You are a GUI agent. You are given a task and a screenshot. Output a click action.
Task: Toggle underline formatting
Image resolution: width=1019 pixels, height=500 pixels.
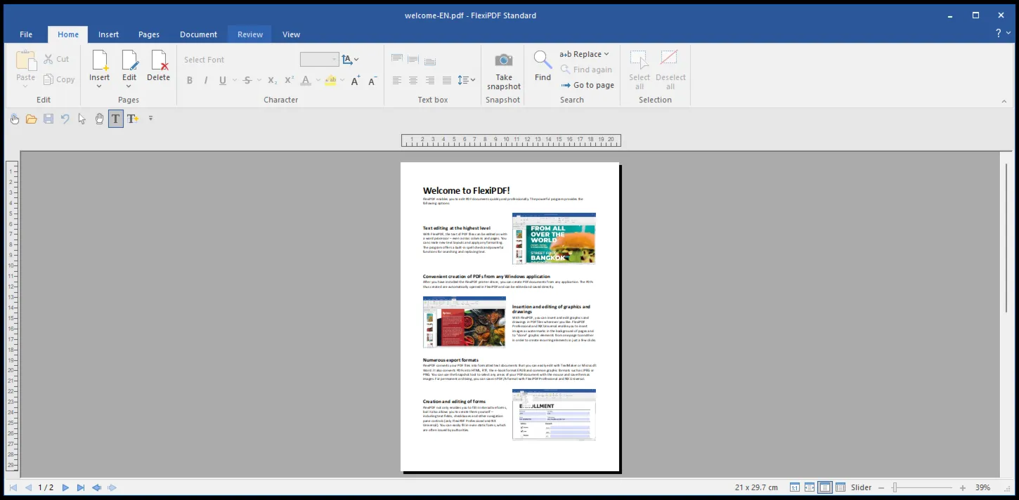pyautogui.click(x=223, y=81)
